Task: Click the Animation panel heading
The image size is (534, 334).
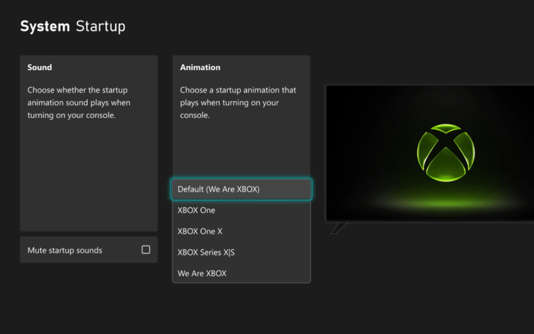Action: click(x=200, y=67)
